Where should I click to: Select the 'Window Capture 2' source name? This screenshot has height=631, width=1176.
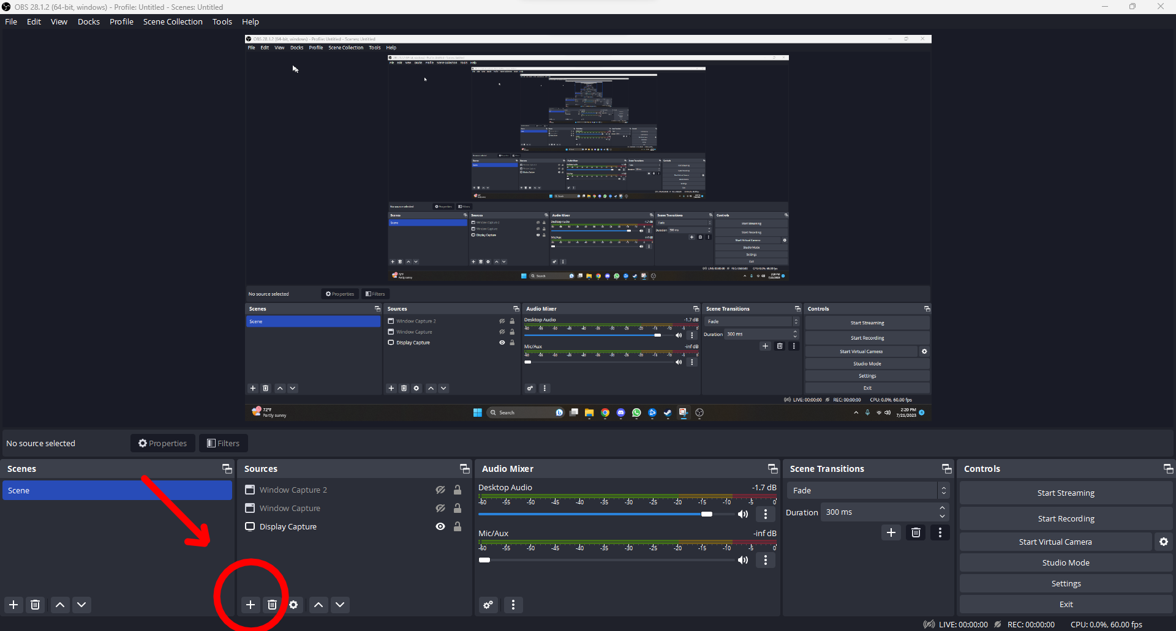coord(293,490)
